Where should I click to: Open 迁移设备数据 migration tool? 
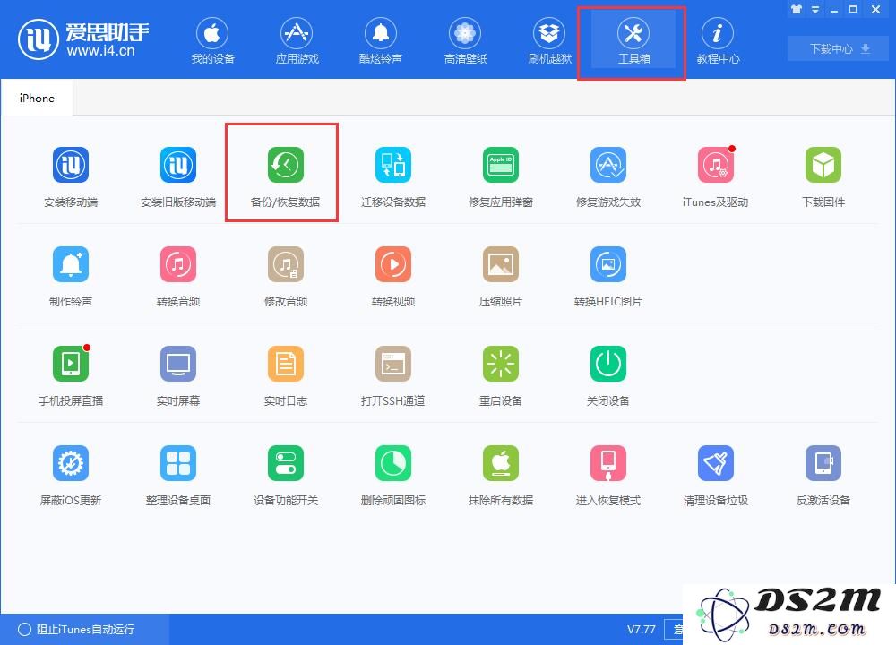click(393, 177)
